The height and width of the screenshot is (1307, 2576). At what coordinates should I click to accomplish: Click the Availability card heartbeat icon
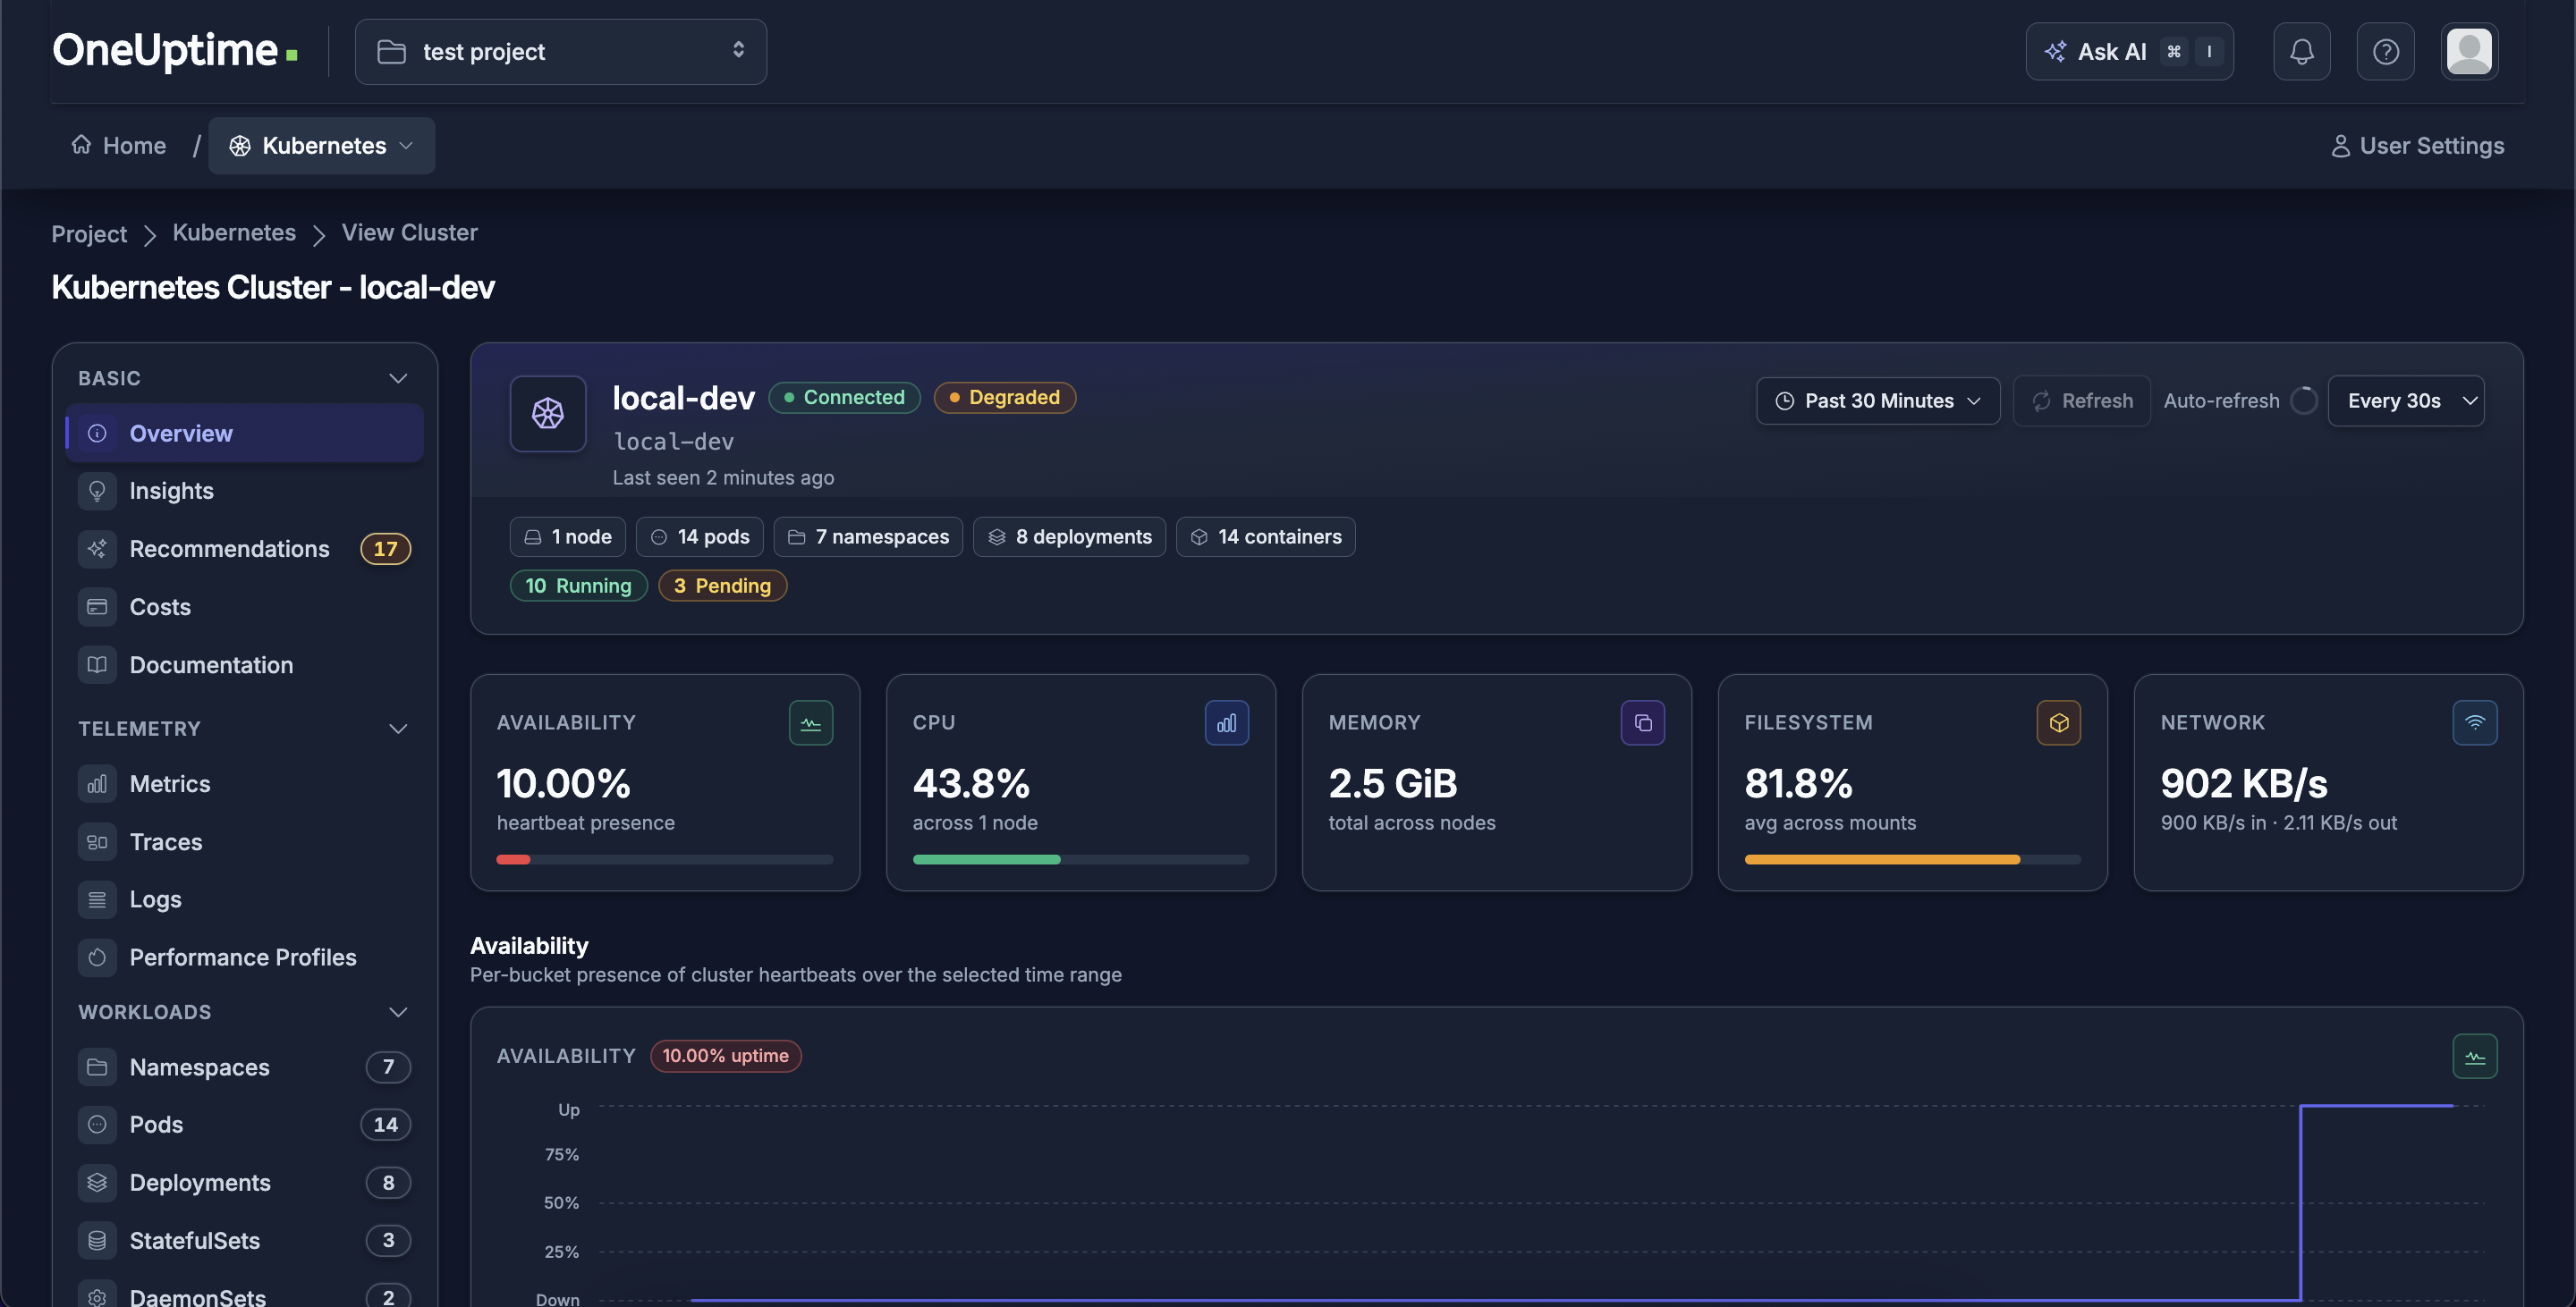click(810, 722)
